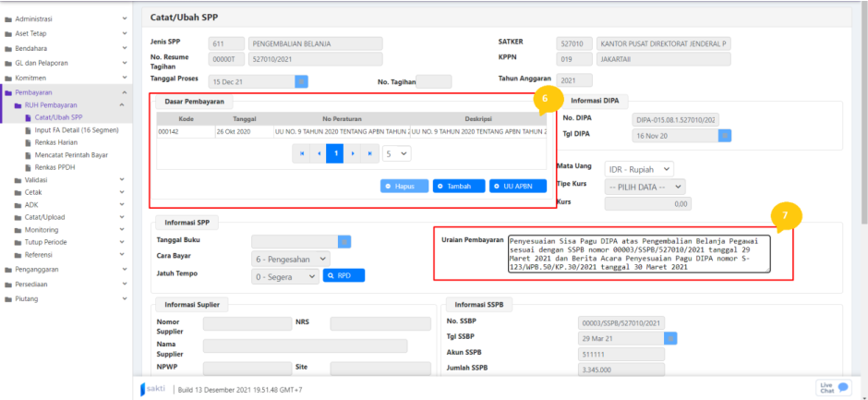Open Tanggal Proses calendar picker
Screen dimensions: 868x400
pyautogui.click(x=301, y=81)
